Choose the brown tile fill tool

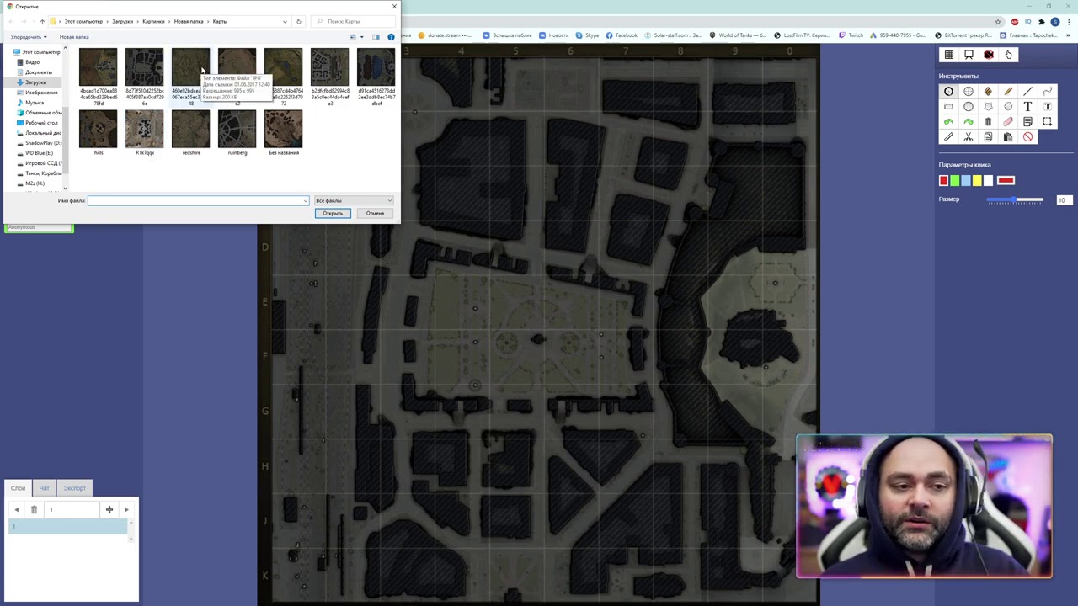pos(988,92)
